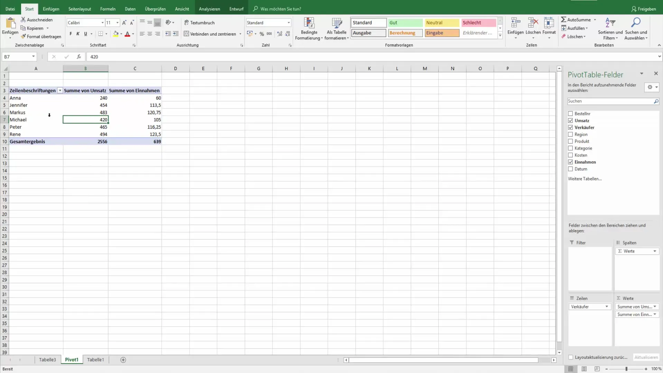Switch to page layout view icon
The height and width of the screenshot is (373, 663).
click(584, 369)
